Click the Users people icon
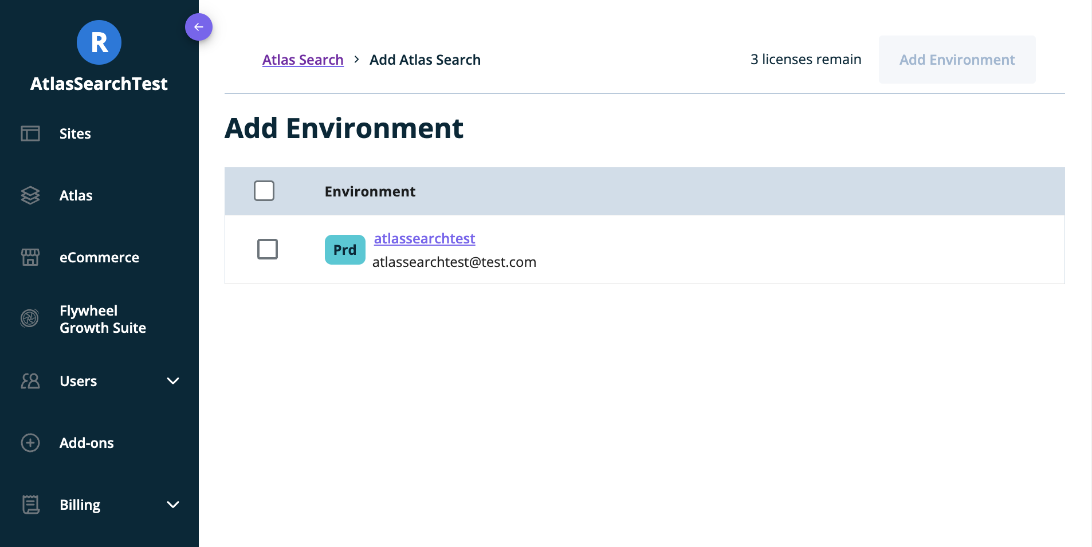The height and width of the screenshot is (547, 1092). tap(30, 381)
